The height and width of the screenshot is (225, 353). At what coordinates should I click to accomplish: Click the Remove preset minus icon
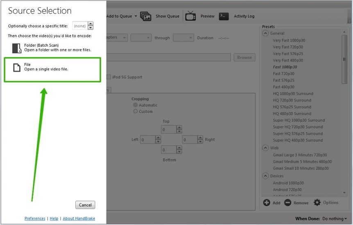tap(287, 202)
